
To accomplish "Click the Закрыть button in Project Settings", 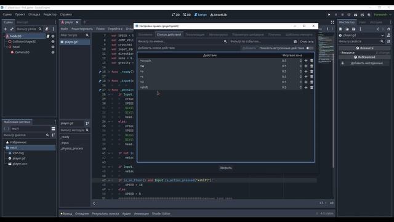I will [226, 168].
